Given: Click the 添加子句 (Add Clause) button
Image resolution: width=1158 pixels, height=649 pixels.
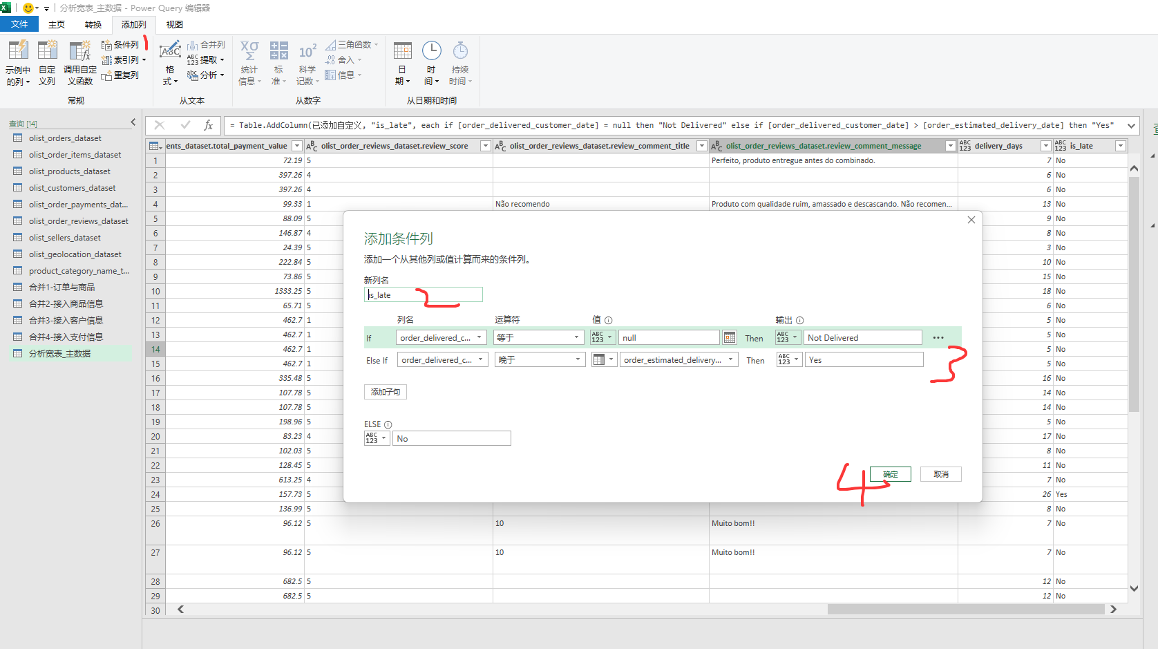Looking at the screenshot, I should point(386,392).
